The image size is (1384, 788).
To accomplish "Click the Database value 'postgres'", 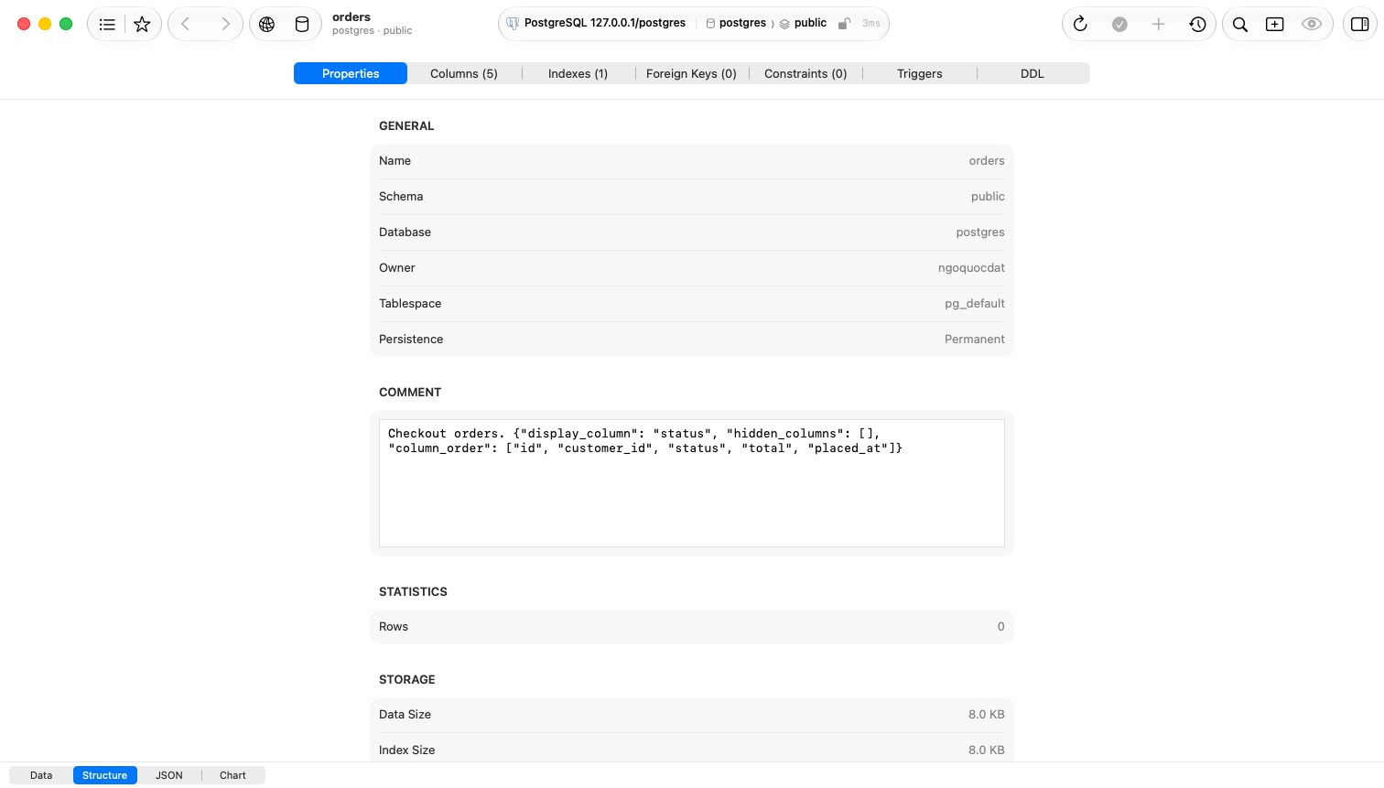I will (980, 232).
